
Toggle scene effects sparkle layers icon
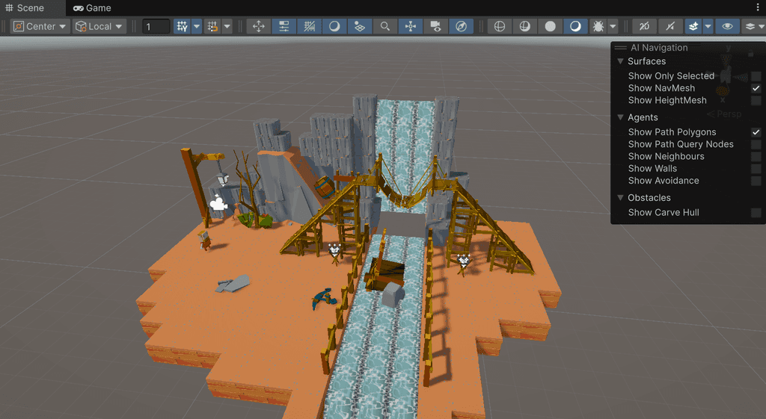click(693, 26)
